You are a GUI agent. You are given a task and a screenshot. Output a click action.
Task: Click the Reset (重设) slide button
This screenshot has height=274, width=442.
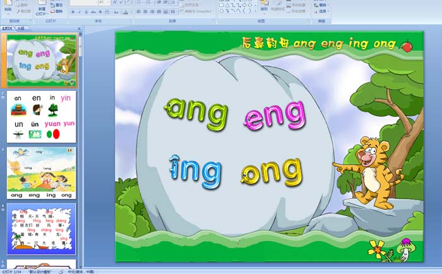pyautogui.click(x=56, y=5)
